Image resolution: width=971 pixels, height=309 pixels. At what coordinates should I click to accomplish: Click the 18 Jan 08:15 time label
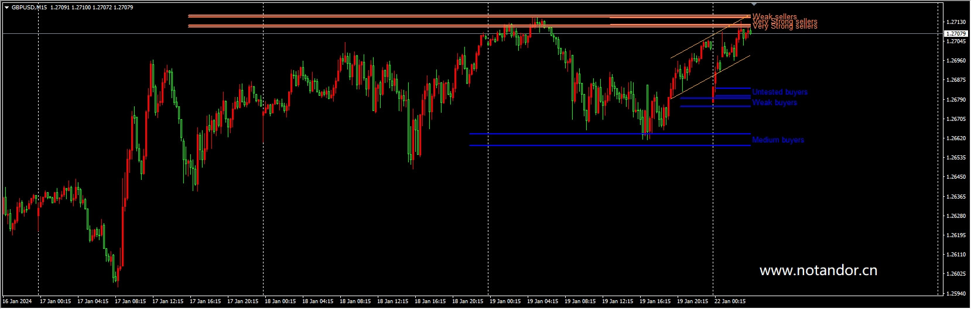(x=355, y=302)
